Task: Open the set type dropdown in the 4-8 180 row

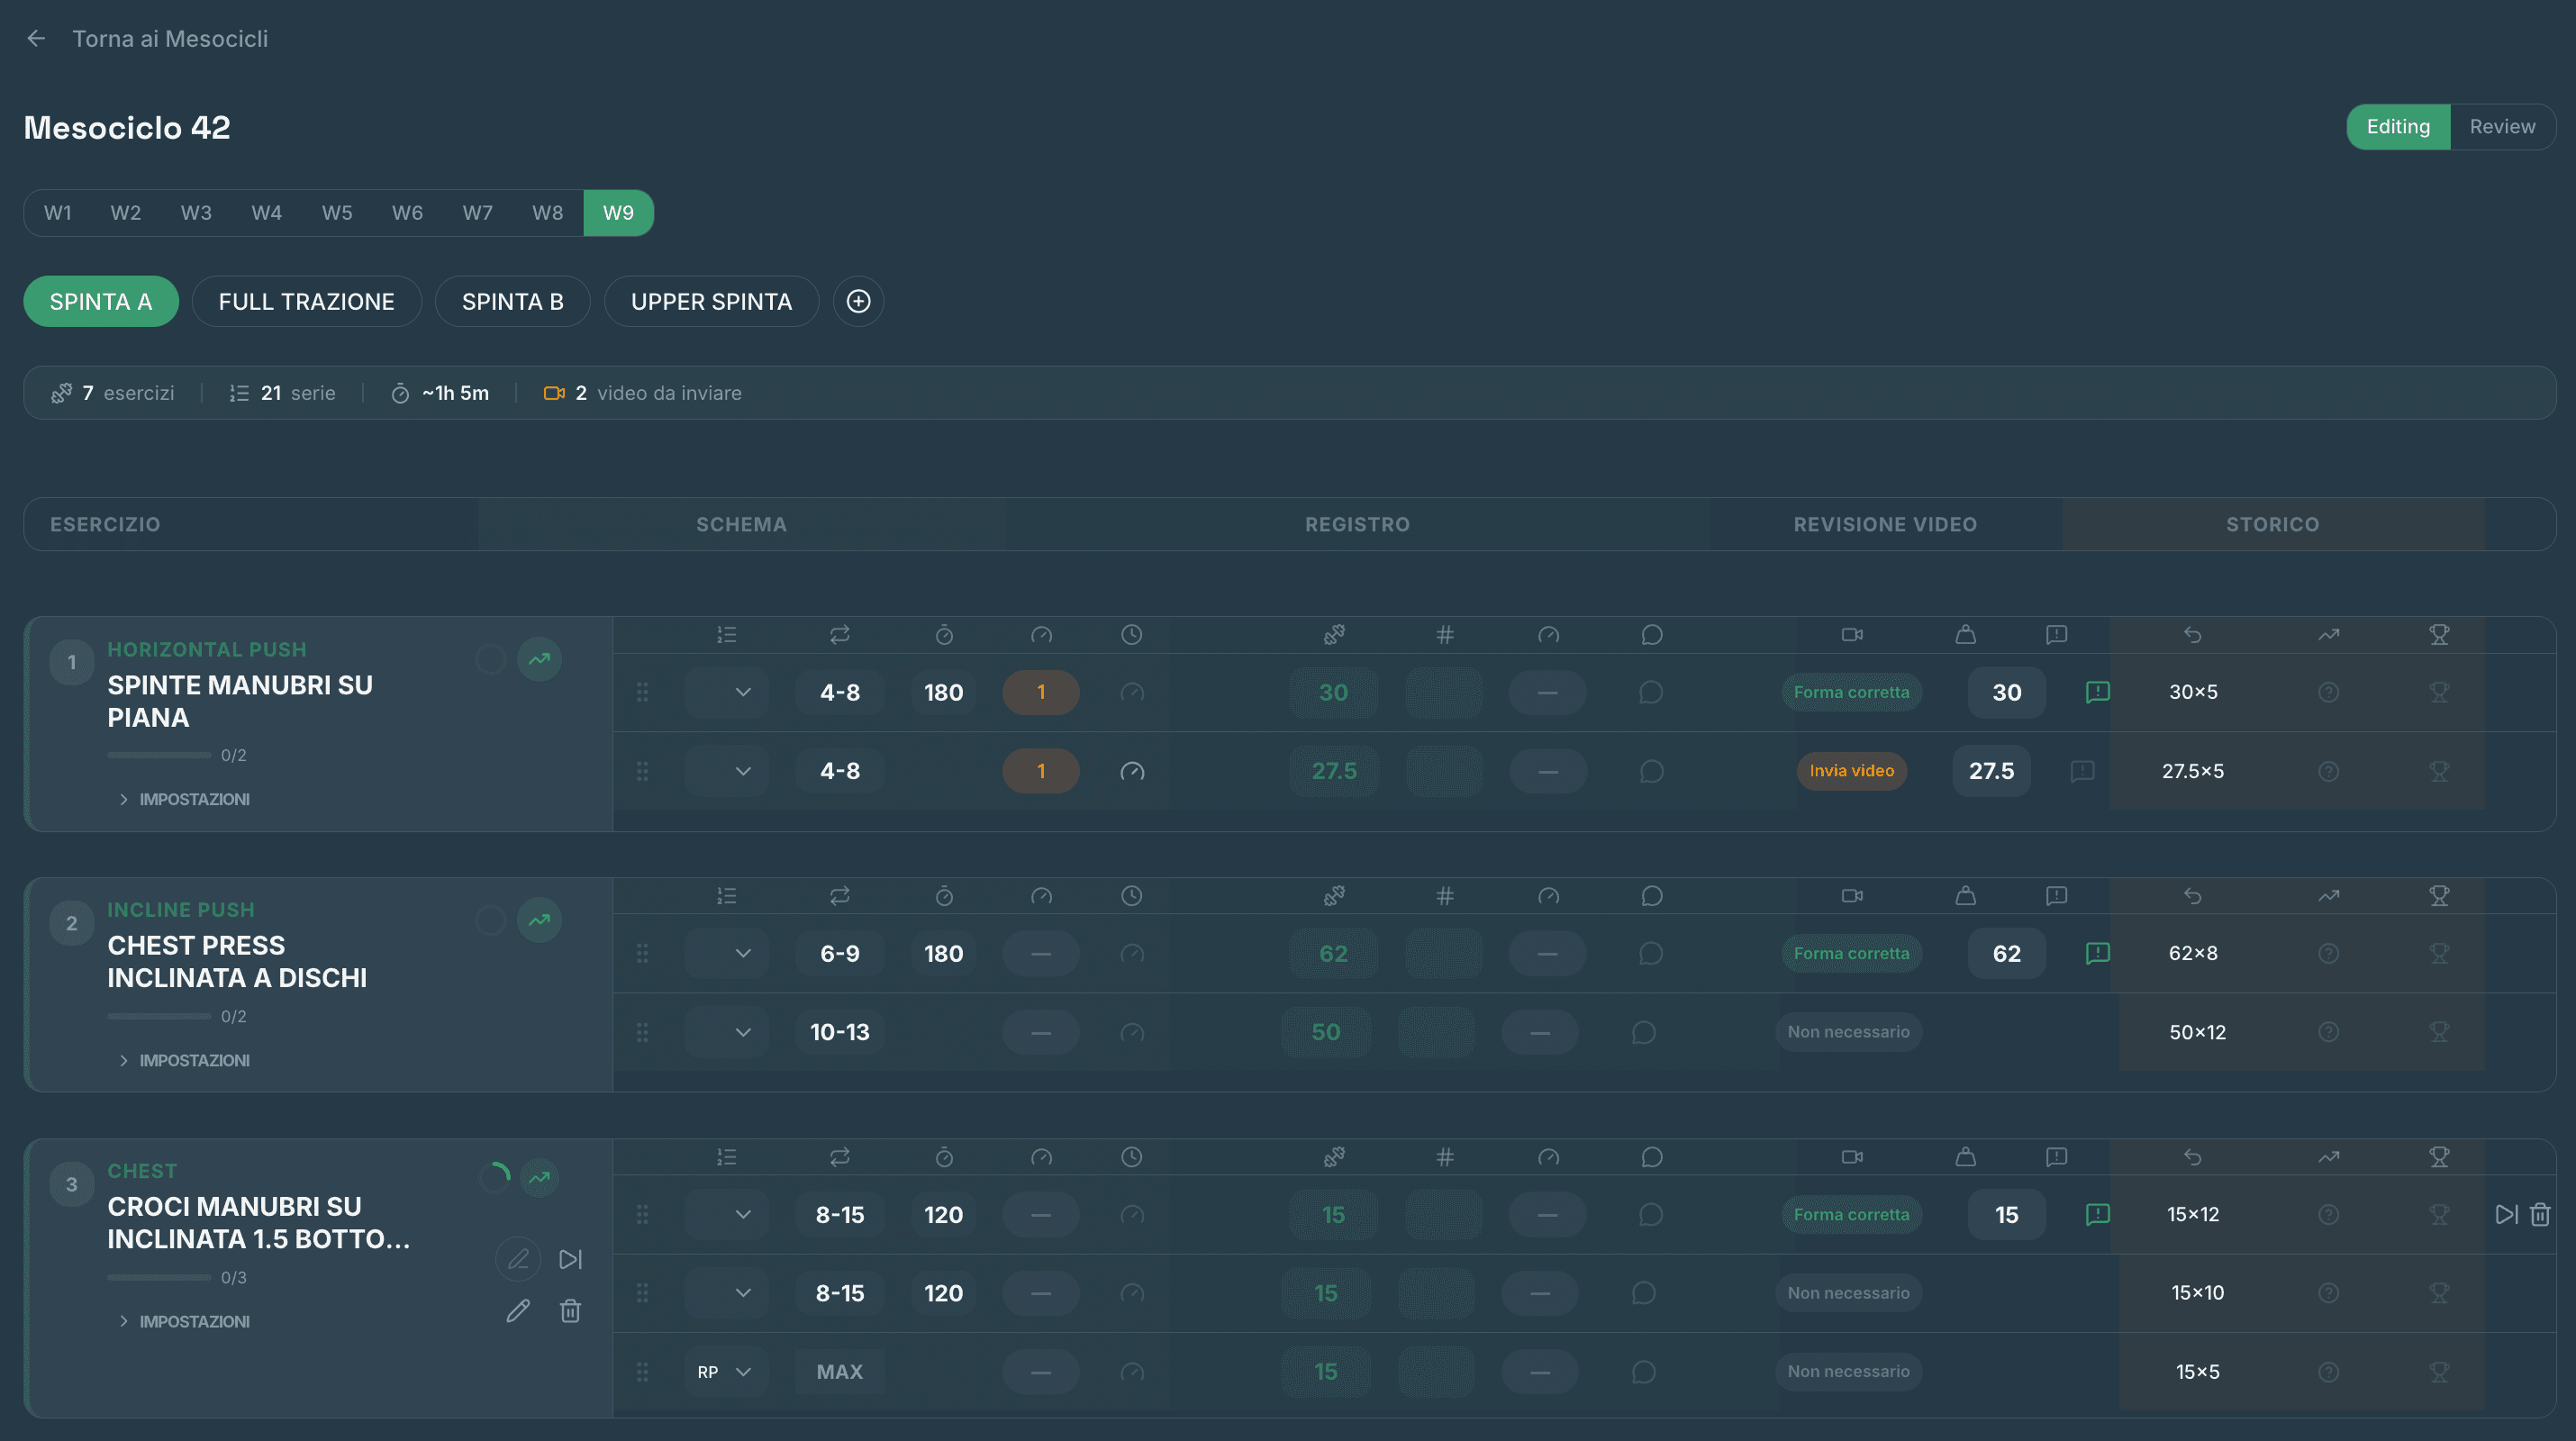Action: (x=726, y=692)
